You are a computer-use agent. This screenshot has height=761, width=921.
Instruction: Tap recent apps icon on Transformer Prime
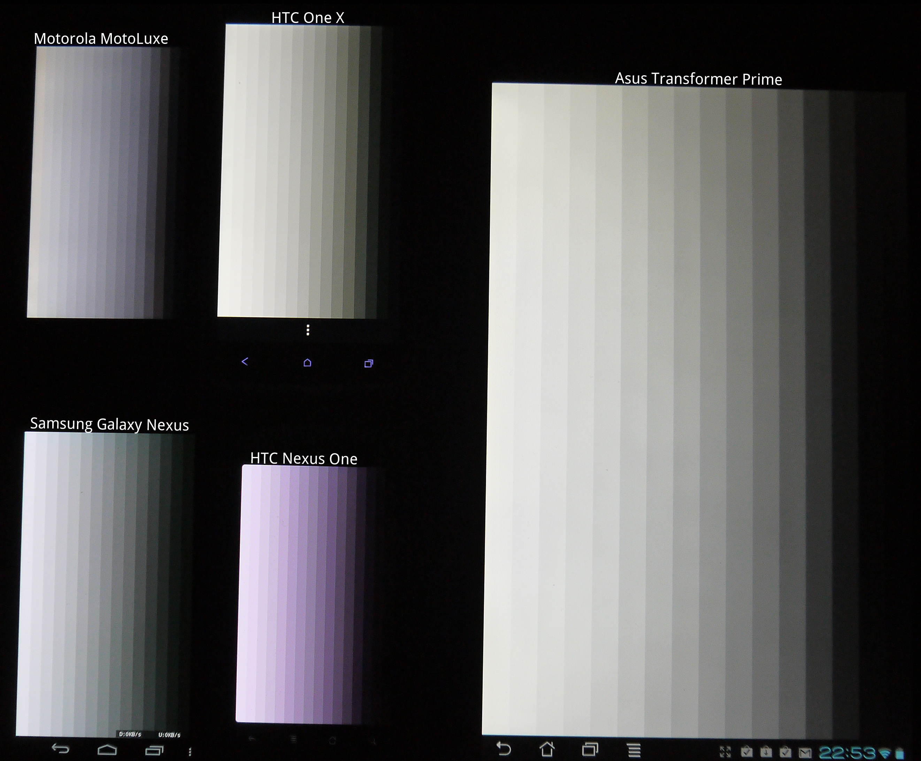coord(590,749)
